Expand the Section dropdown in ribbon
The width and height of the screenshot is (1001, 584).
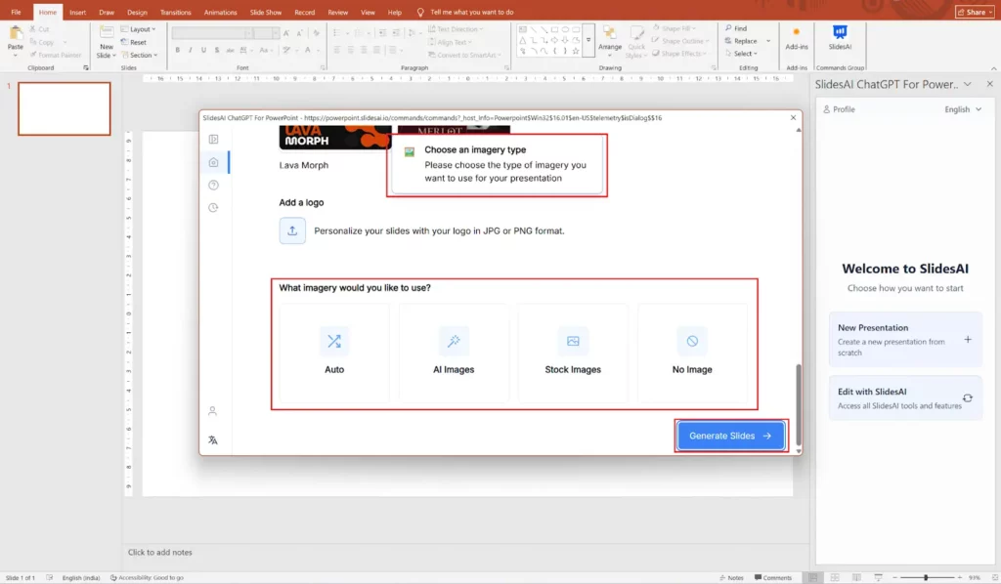coord(142,55)
